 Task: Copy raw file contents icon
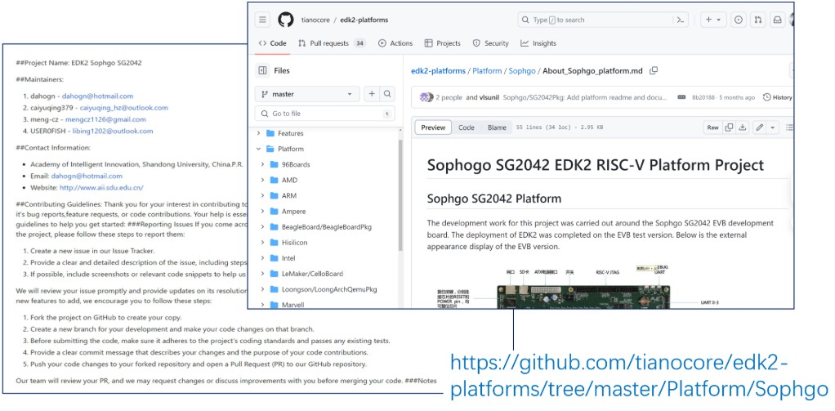coord(729,127)
